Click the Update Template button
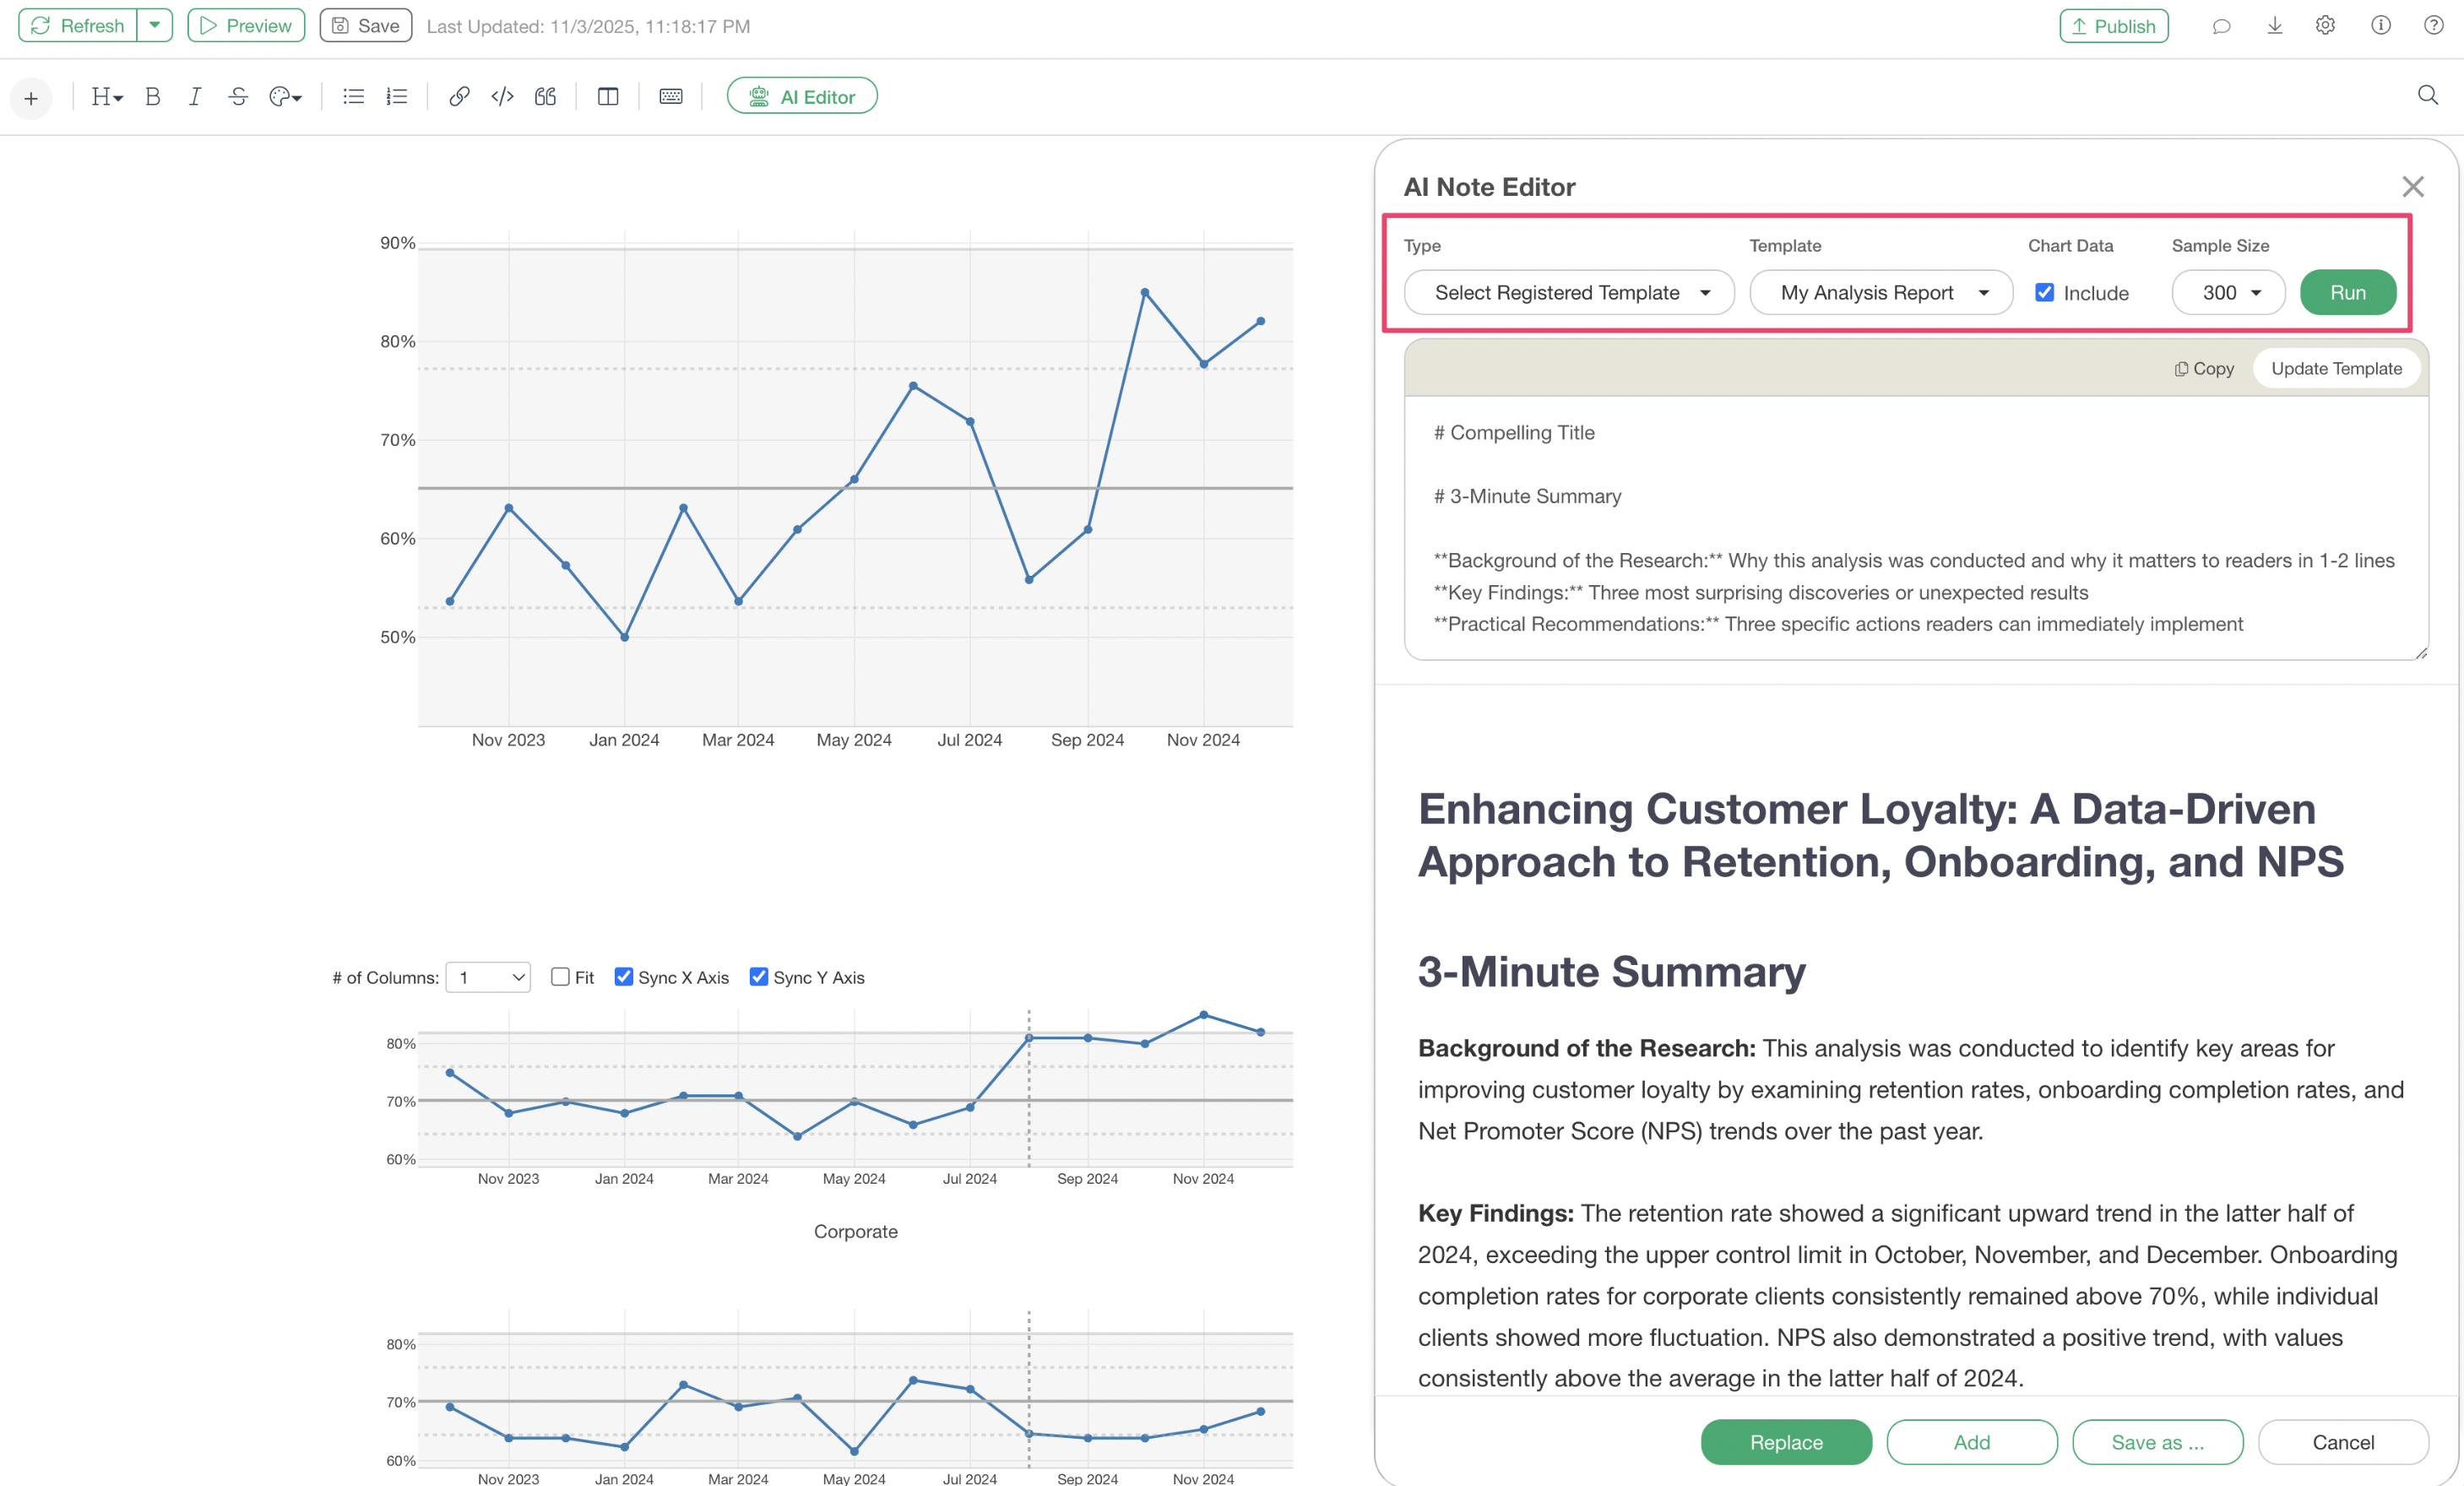Screen dimensions: 2464x1486 tap(2335, 369)
